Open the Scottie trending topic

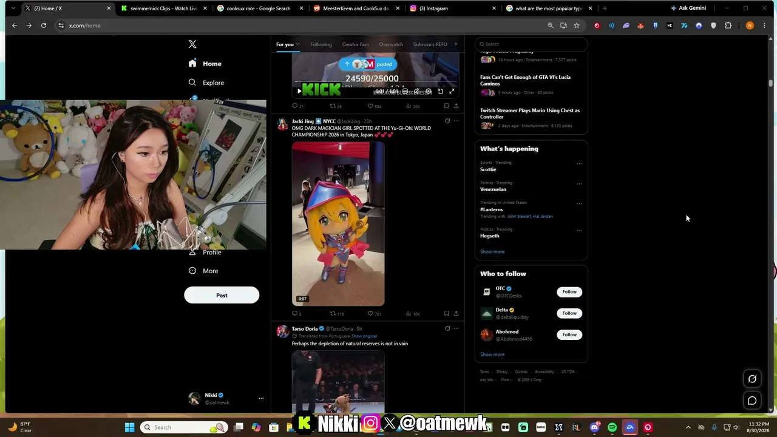click(x=488, y=169)
